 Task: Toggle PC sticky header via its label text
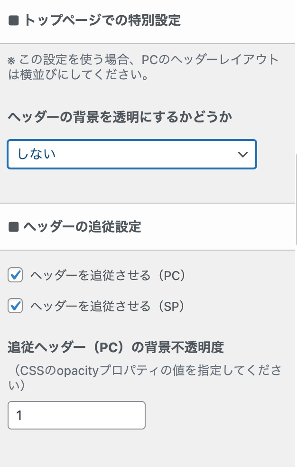[107, 276]
